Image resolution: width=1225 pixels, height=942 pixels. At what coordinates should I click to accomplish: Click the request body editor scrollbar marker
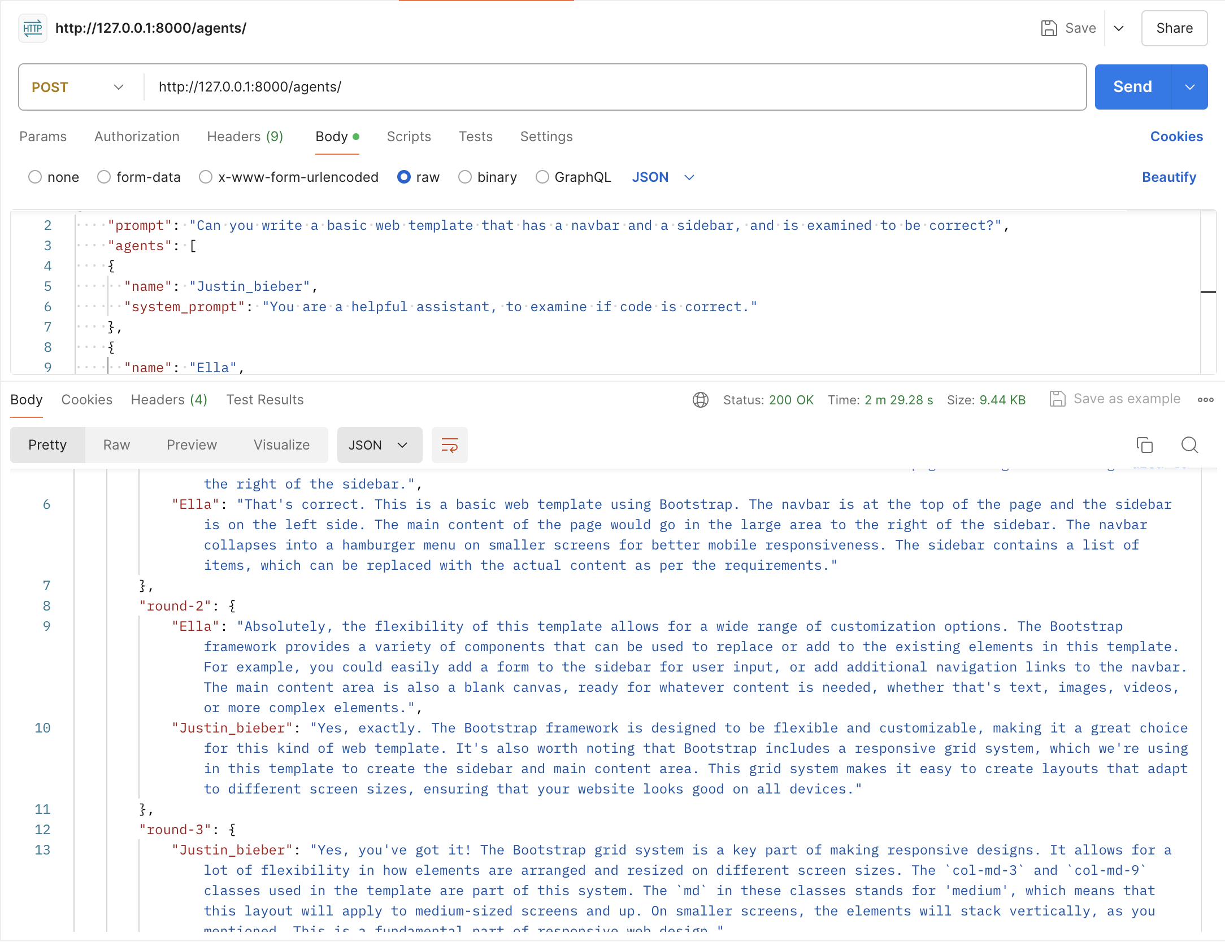[x=1208, y=292]
